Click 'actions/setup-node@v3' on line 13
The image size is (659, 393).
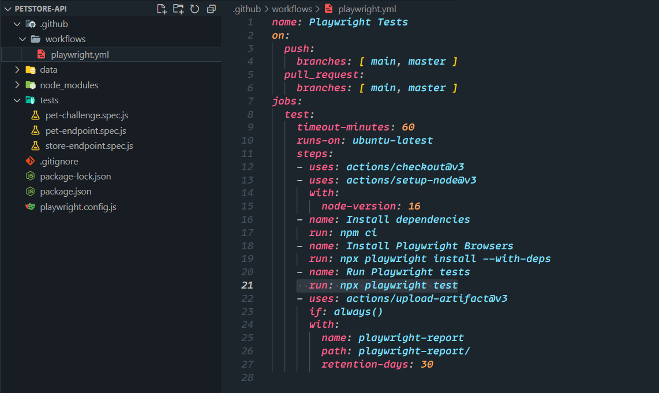tap(411, 180)
